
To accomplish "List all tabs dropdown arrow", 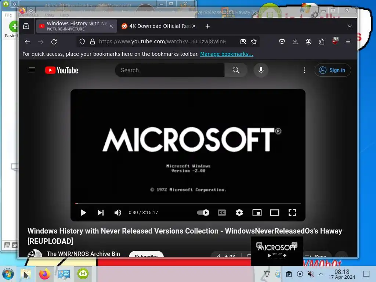I will (x=350, y=26).
